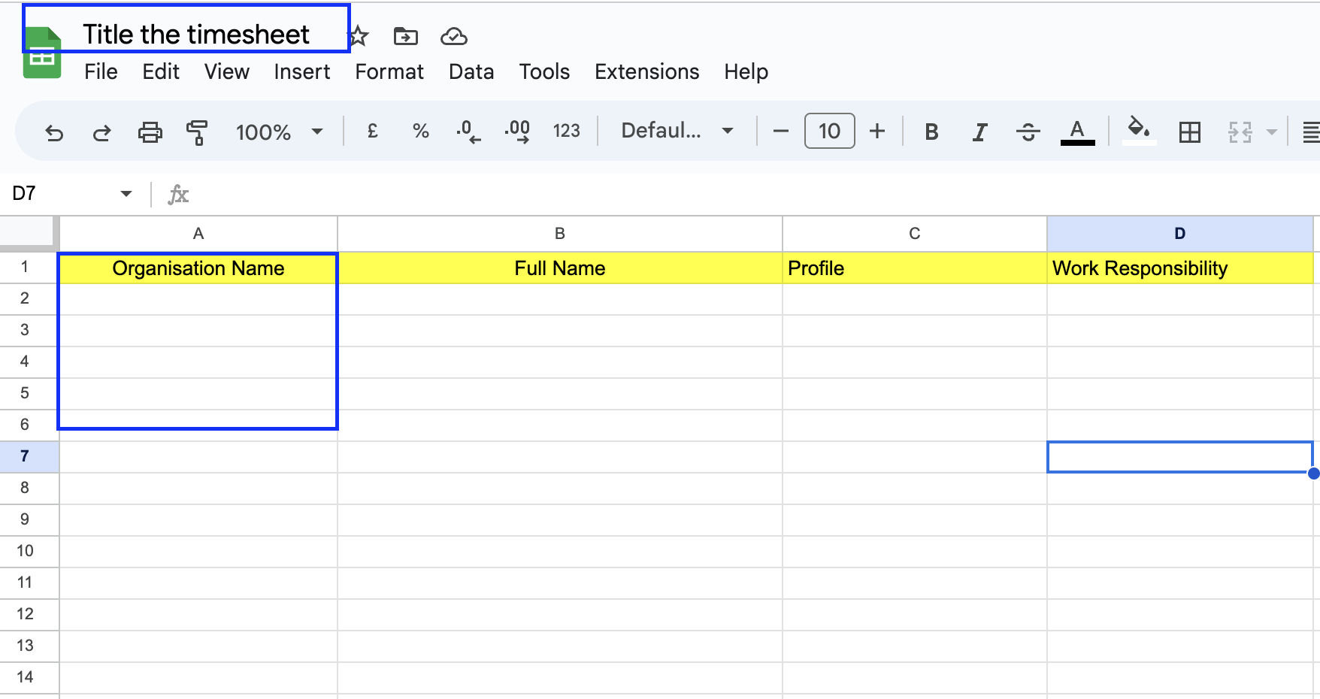The height and width of the screenshot is (699, 1320).
Task: Select the Paint format roller icon
Action: pos(197,132)
